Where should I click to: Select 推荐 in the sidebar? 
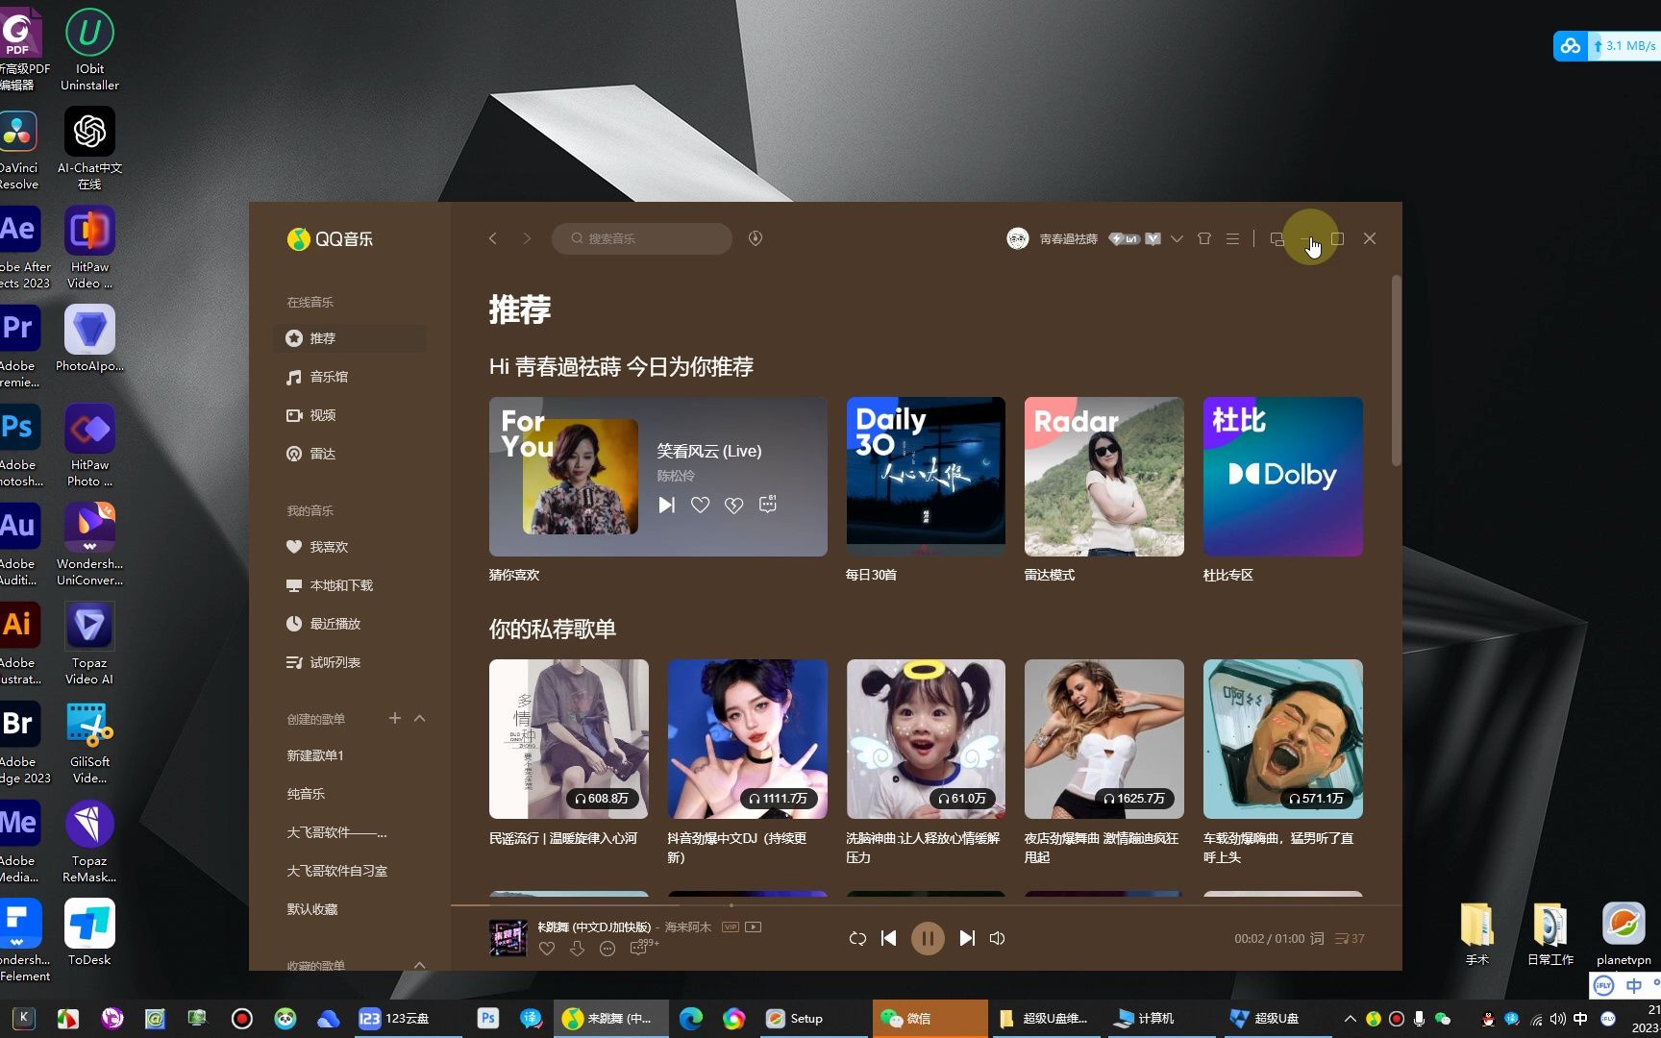coord(350,338)
